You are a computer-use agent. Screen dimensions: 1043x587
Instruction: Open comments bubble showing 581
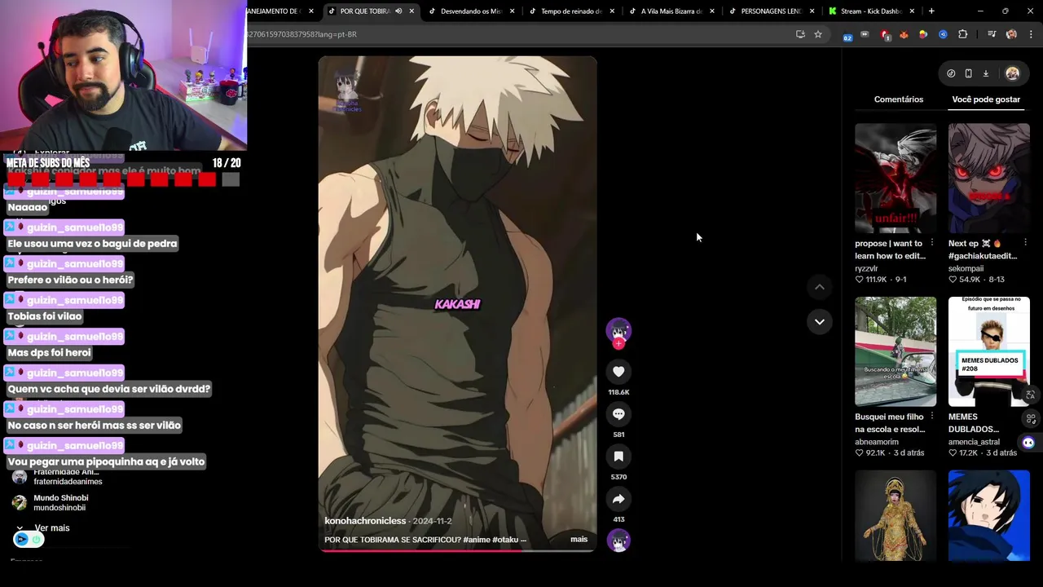(618, 414)
